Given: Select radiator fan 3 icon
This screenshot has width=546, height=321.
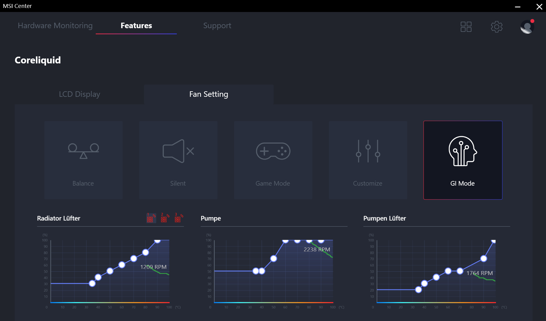Looking at the screenshot, I should click(x=179, y=218).
